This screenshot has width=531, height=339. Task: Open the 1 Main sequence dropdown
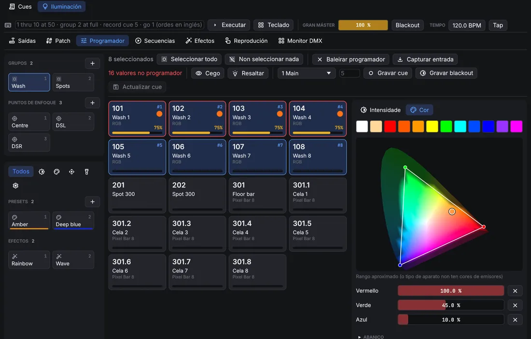point(306,73)
